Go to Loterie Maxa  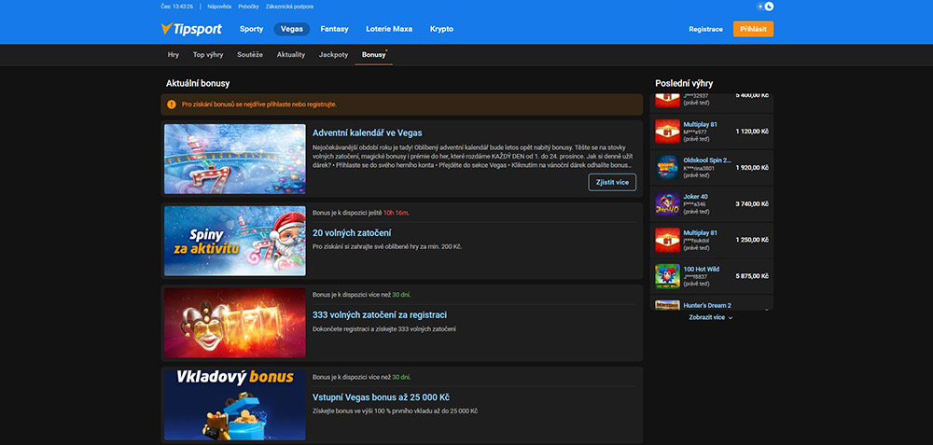pos(389,29)
